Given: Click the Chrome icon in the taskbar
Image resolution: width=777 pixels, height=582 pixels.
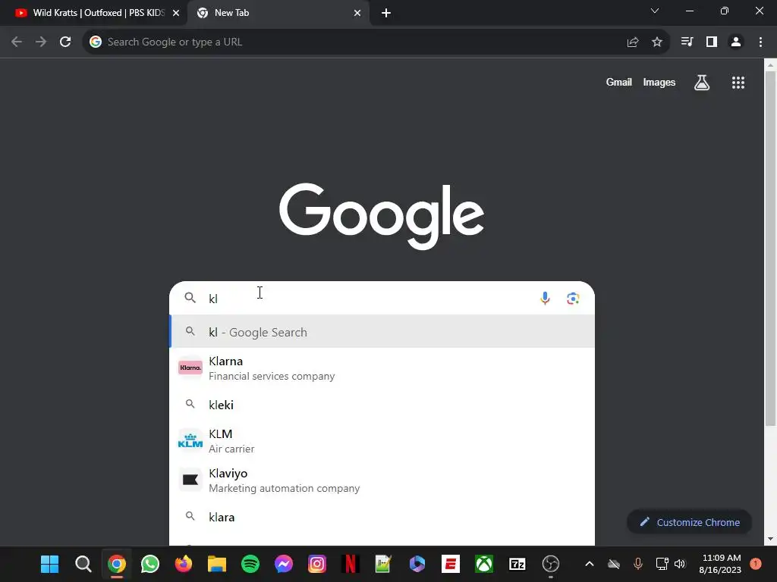Looking at the screenshot, I should pyautogui.click(x=116, y=564).
